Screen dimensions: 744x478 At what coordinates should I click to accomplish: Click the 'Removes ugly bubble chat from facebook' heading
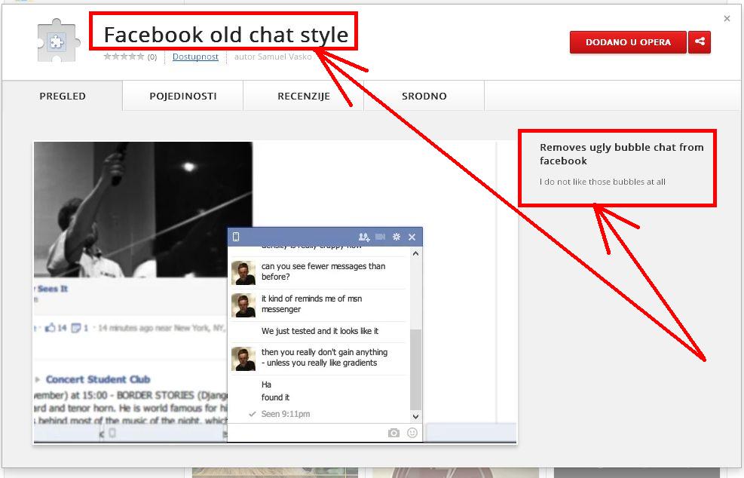click(x=622, y=154)
